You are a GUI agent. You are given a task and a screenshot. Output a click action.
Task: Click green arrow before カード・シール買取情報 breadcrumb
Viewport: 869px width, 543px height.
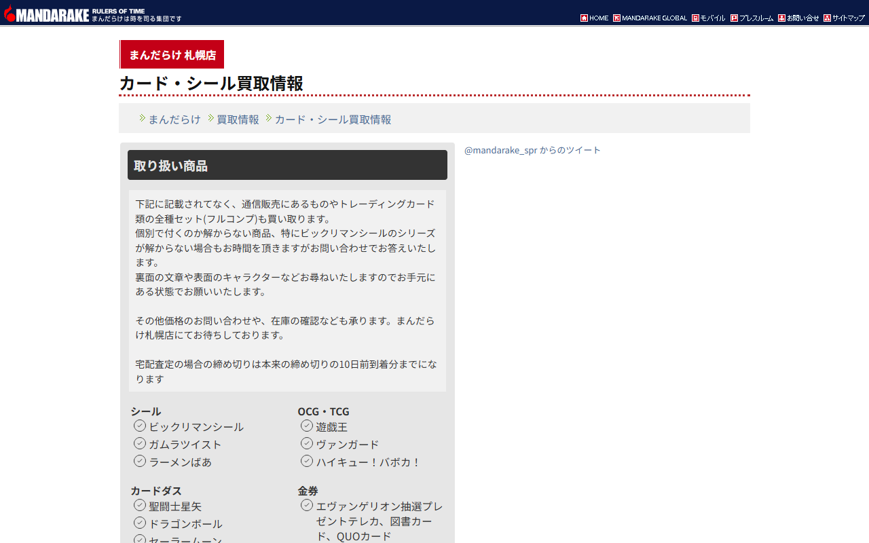point(269,118)
